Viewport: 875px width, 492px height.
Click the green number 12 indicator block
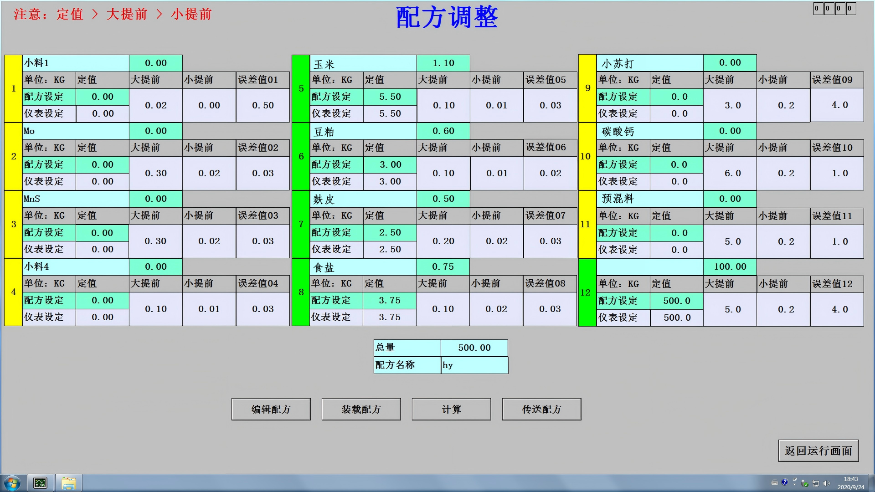pyautogui.click(x=587, y=292)
